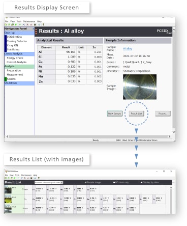Click the Al element row label
The image size is (187, 226).
point(40,52)
